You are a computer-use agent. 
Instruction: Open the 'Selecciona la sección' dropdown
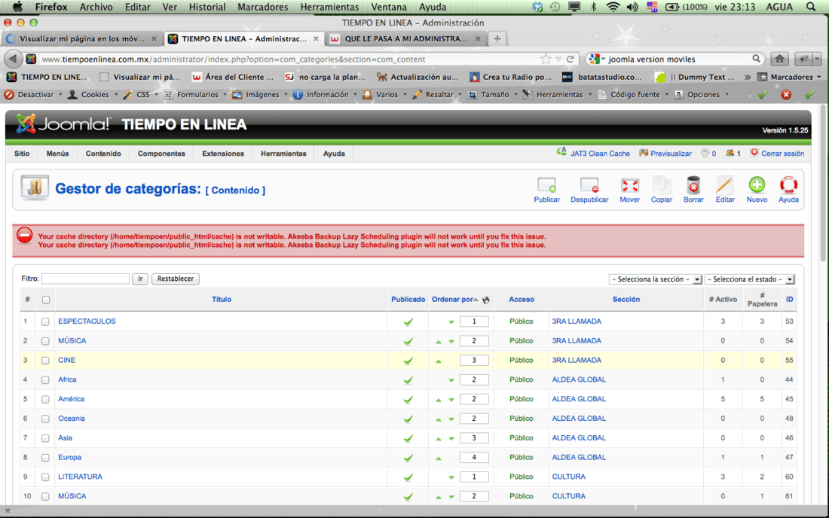(x=656, y=279)
